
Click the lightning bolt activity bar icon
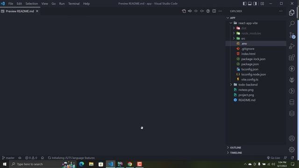tap(292, 69)
